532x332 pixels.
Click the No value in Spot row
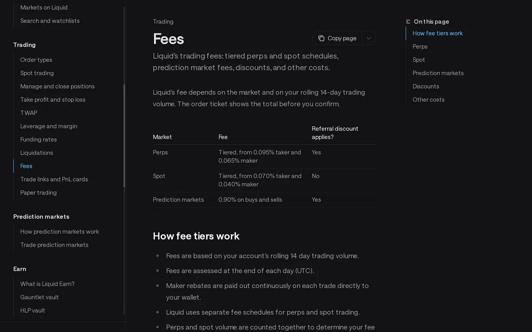pyautogui.click(x=316, y=176)
